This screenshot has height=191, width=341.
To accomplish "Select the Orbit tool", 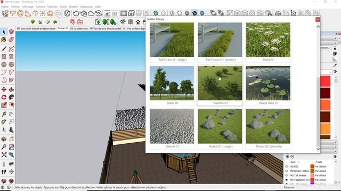I will click(4, 139).
